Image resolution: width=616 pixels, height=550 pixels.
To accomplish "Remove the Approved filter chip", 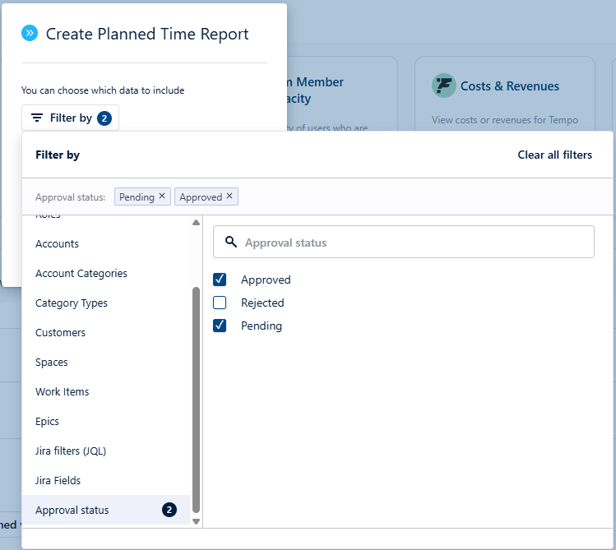I will tap(229, 196).
